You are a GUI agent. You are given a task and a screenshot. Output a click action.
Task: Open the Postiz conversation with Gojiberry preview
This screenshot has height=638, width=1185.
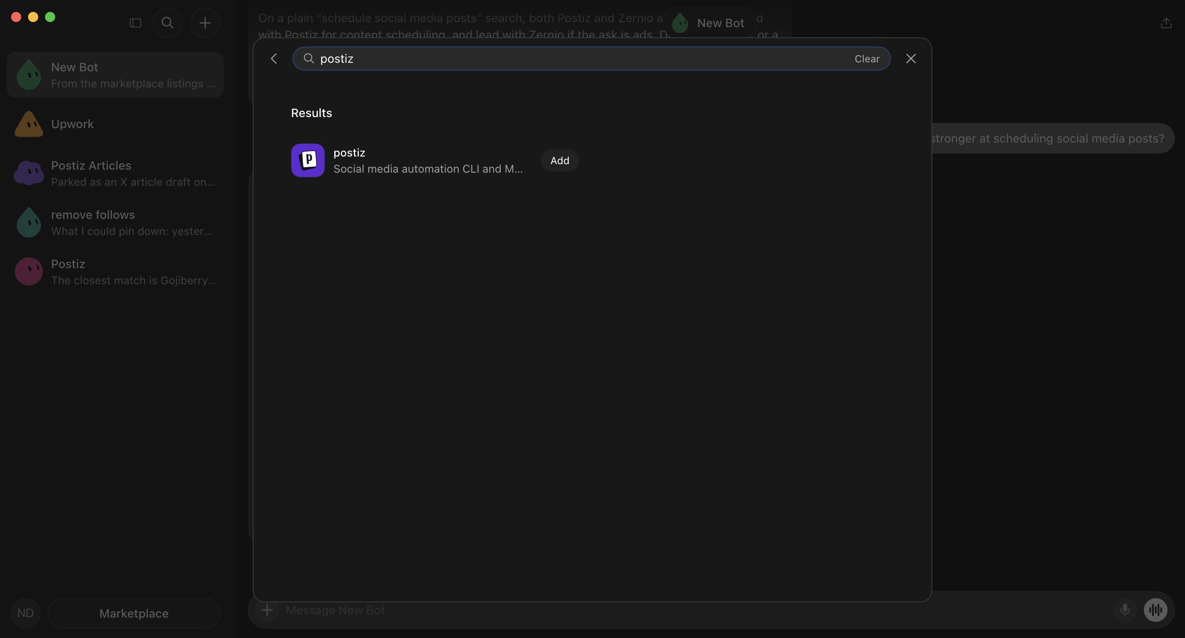tap(116, 271)
